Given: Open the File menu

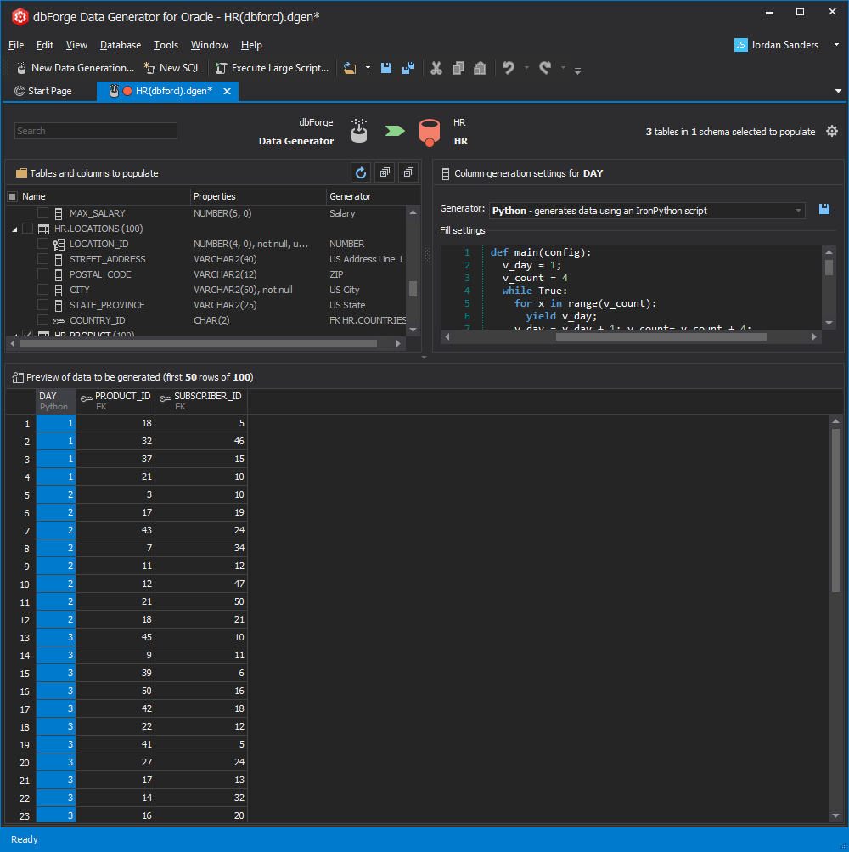Looking at the screenshot, I should pyautogui.click(x=16, y=45).
